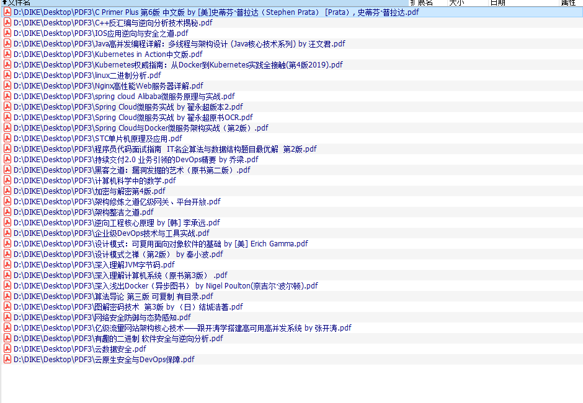This screenshot has width=583, height=403.
Task: Click PDF icon beside STC单片机原理及应用.pdf
Action: tap(7, 138)
